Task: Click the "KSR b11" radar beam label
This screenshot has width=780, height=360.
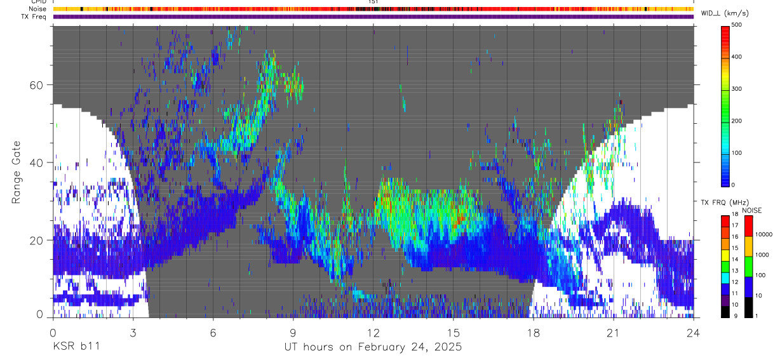Action: (x=76, y=347)
